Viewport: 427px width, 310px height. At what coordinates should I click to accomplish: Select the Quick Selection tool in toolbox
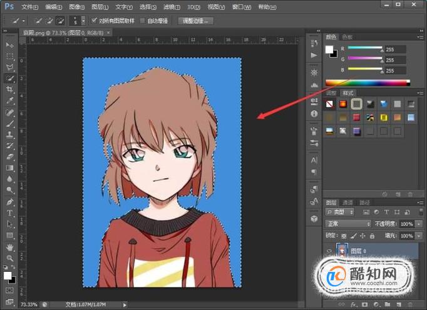(x=10, y=78)
